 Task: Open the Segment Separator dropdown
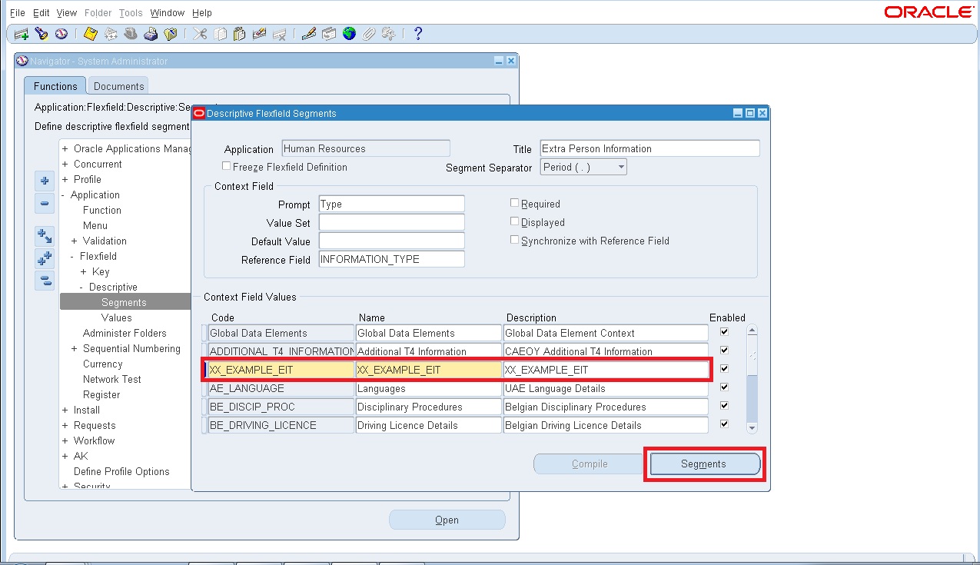coord(621,167)
